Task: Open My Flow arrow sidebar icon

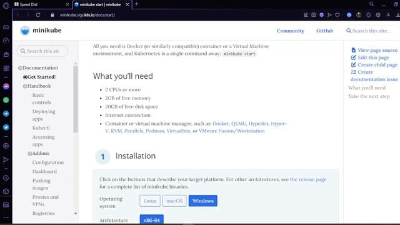Action: pos(6,160)
